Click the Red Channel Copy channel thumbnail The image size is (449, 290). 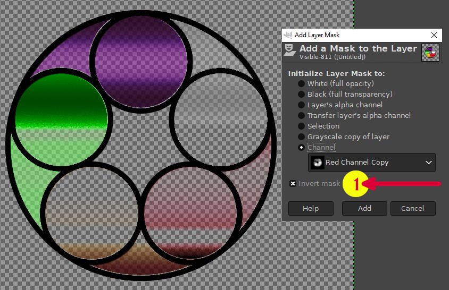pos(317,163)
